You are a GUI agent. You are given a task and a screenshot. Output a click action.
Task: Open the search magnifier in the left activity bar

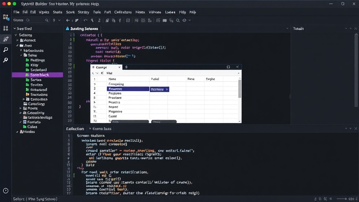point(6,50)
